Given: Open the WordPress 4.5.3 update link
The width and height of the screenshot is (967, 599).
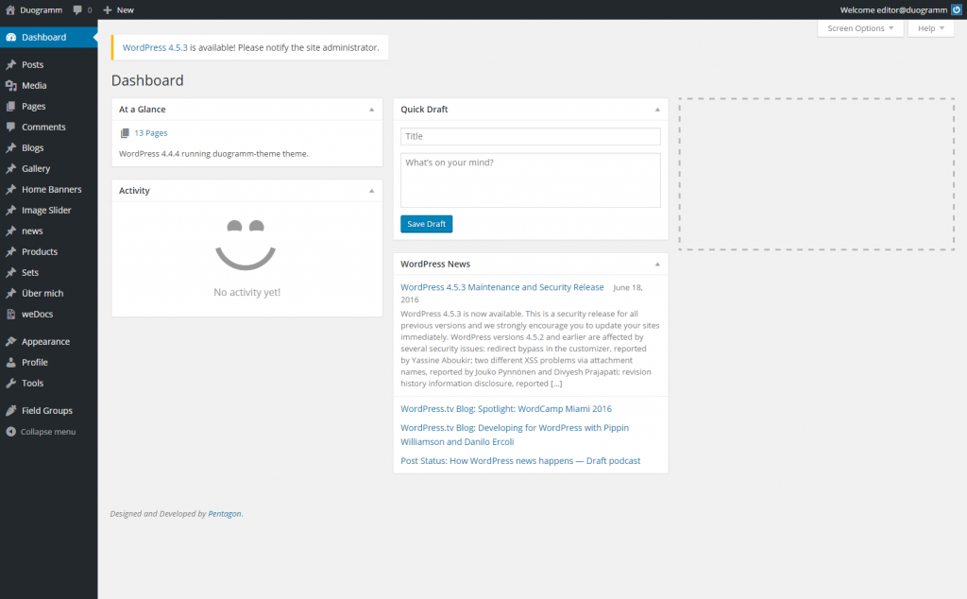Looking at the screenshot, I should (x=155, y=47).
